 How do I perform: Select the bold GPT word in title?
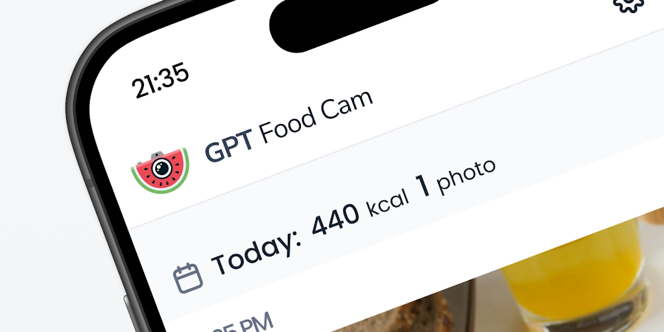click(230, 145)
